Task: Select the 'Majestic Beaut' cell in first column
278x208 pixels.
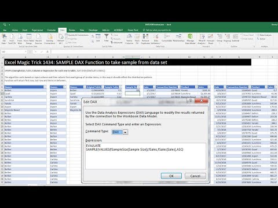Action: (25, 110)
